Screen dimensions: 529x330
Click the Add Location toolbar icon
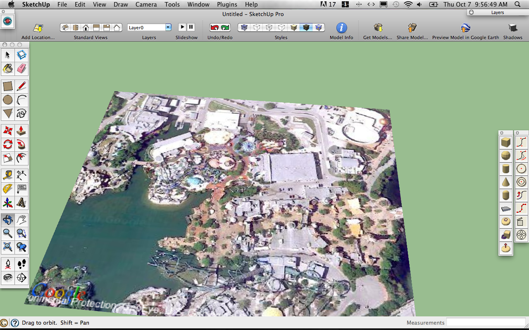pos(38,28)
